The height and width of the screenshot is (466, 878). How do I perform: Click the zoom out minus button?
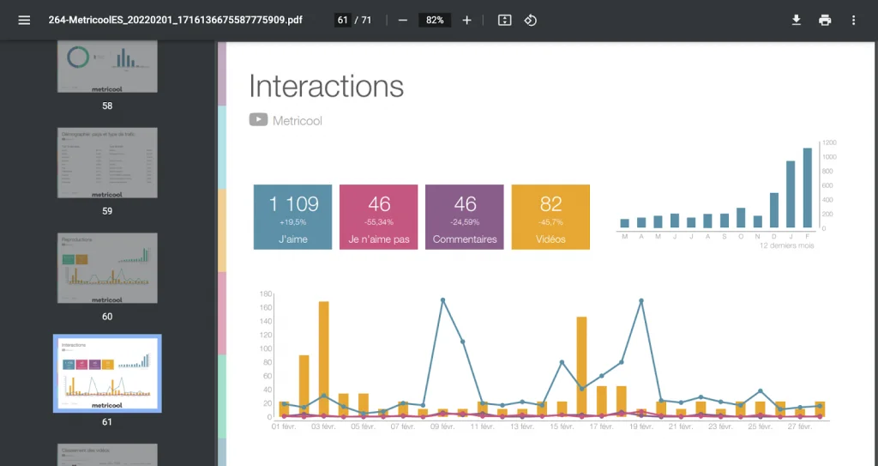pos(403,21)
